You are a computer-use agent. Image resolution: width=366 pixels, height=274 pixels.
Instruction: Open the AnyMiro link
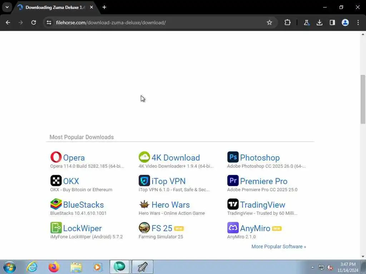tap(255, 228)
